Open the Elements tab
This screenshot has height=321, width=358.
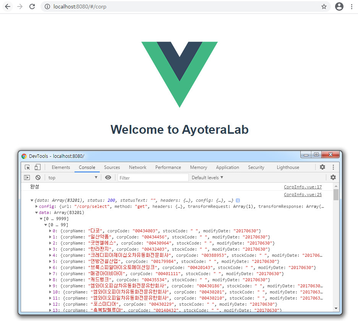61,167
